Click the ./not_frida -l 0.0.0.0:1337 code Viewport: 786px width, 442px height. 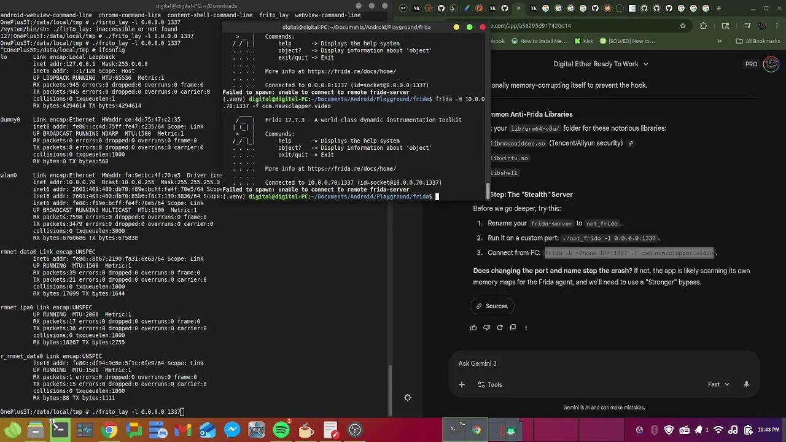609,238
